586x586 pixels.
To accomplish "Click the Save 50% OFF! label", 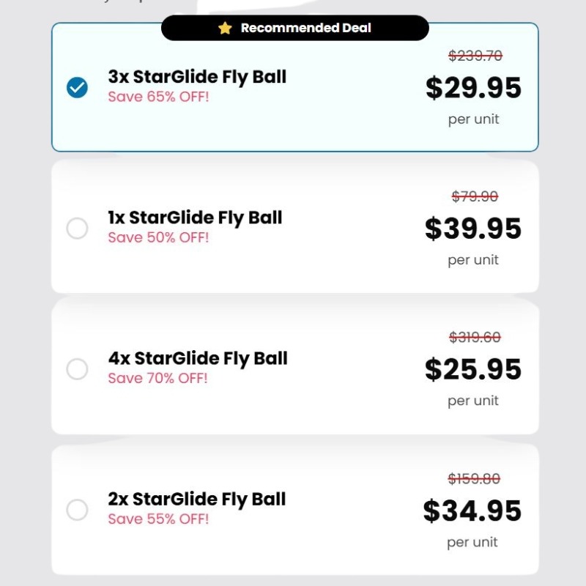I will [x=158, y=237].
